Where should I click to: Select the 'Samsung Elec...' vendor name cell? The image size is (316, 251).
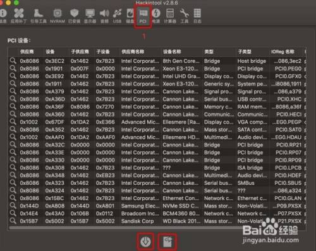pos(140,206)
